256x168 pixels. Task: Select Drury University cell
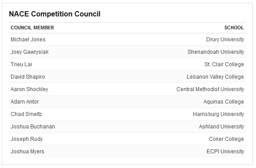click(x=225, y=40)
